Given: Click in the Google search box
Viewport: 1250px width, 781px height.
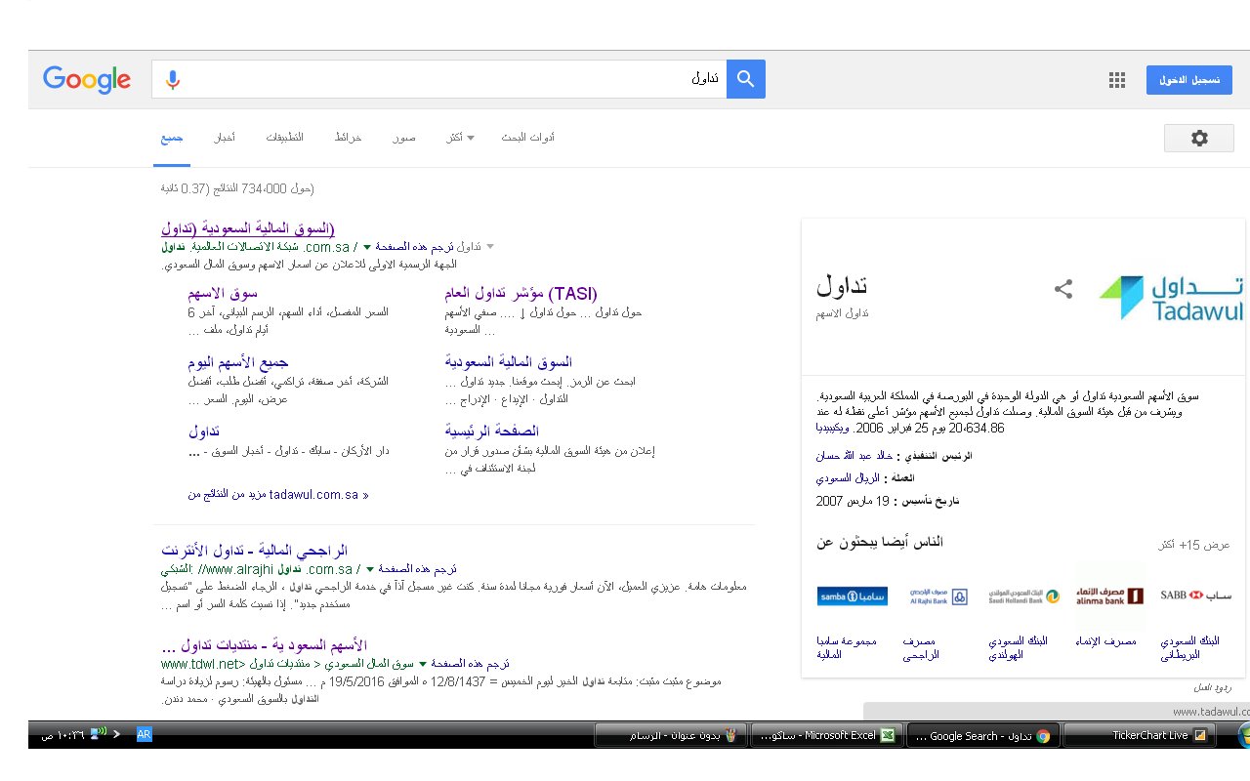Looking at the screenshot, I should 439,79.
